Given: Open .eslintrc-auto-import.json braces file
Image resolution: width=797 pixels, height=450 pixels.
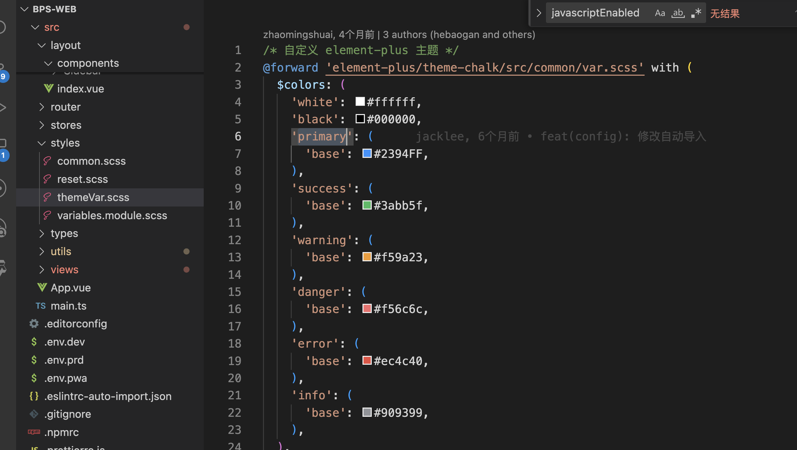Looking at the screenshot, I should [107, 396].
